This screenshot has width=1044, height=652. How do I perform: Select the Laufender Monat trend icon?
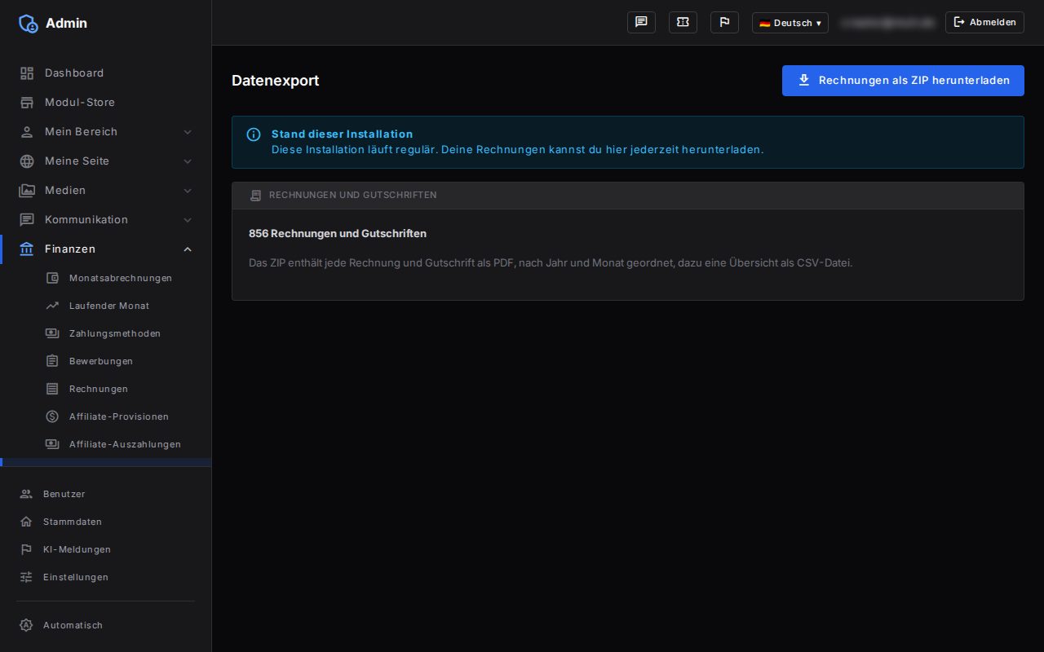[52, 306]
